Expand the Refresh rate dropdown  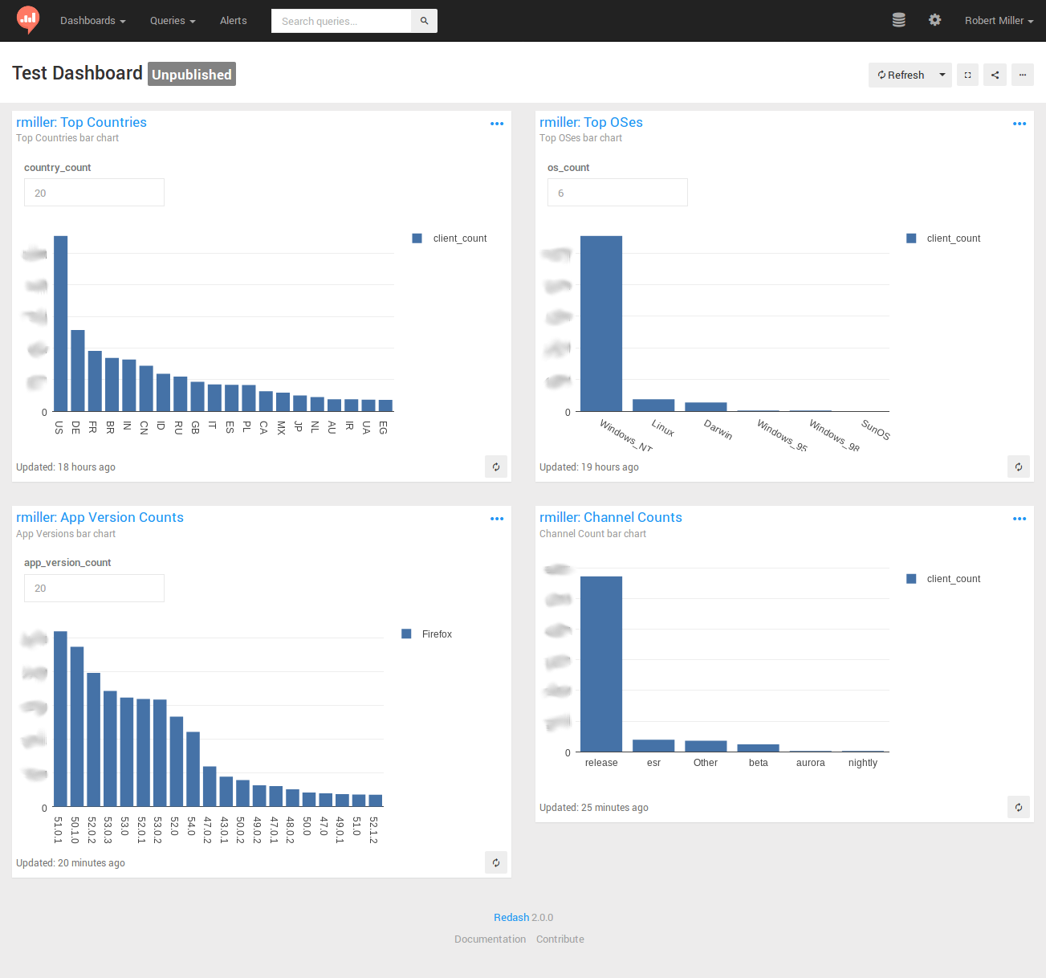pos(939,74)
